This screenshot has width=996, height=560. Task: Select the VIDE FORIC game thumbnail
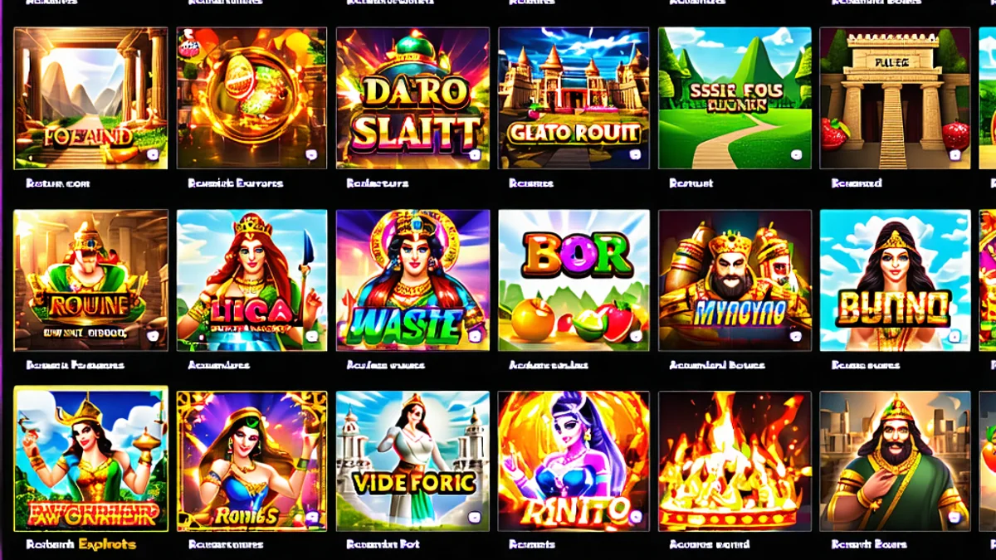pyautogui.click(x=413, y=460)
